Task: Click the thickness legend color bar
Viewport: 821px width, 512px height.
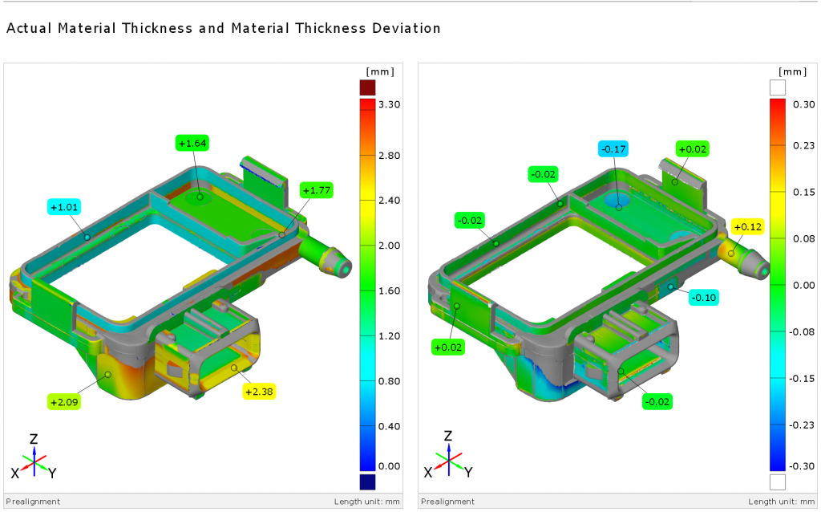Action: coord(367,285)
